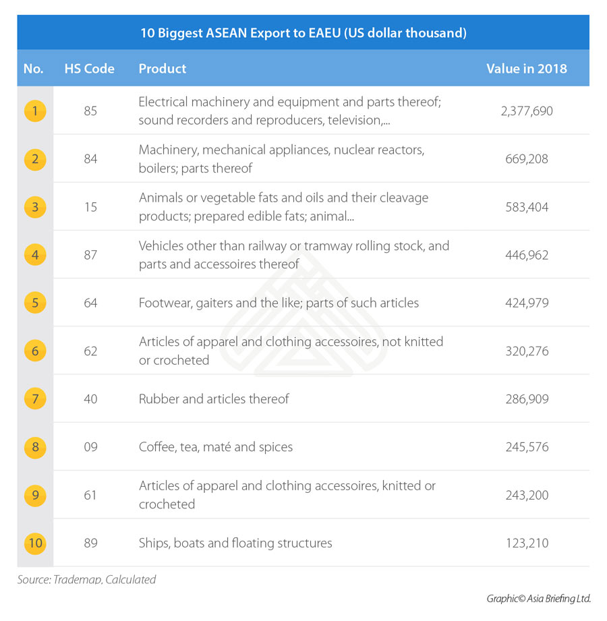
Task: Select the number 9 rank circle
Action: 35,495
